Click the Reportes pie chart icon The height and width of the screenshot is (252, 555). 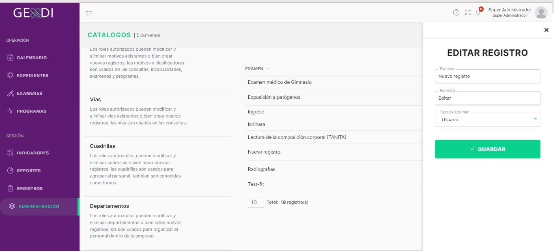[11, 171]
